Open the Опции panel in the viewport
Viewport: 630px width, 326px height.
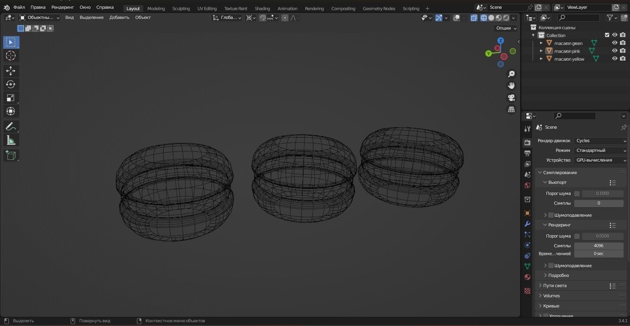[505, 28]
